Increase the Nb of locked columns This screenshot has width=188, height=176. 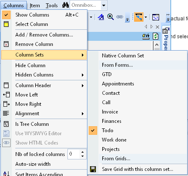point(83,152)
